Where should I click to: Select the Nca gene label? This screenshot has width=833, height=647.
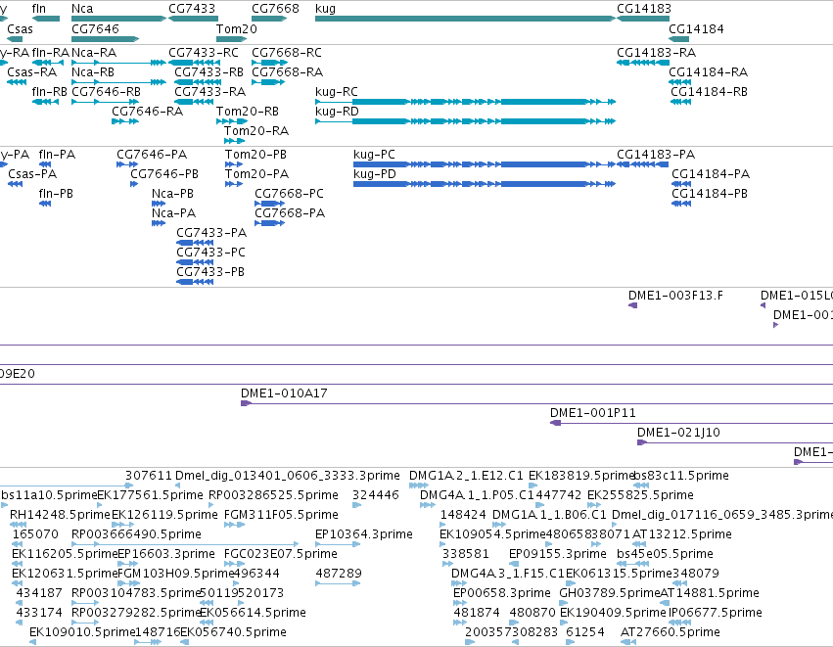point(82,9)
